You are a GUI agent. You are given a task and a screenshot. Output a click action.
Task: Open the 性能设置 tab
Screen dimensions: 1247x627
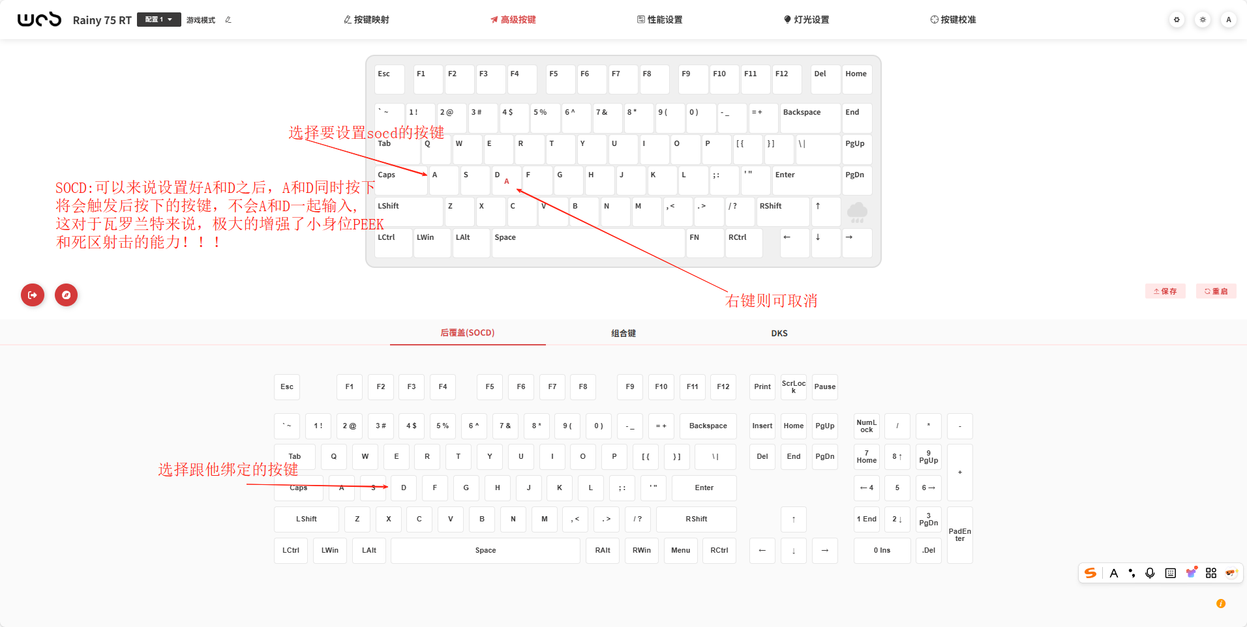pos(660,20)
